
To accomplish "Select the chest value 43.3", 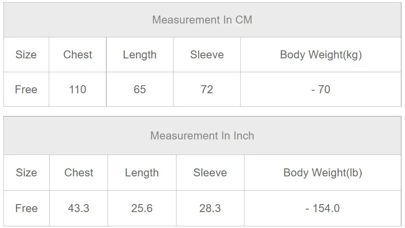I will tap(79, 208).
